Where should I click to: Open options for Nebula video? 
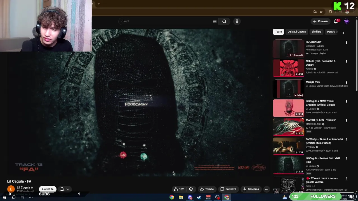346,61
